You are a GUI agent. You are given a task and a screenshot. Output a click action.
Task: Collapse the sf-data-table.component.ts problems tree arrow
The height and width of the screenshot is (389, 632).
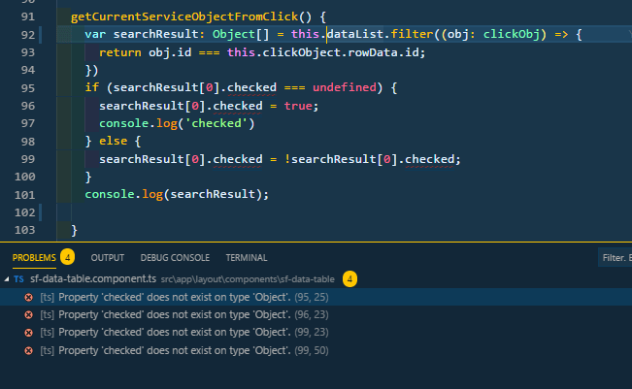[x=7, y=278]
